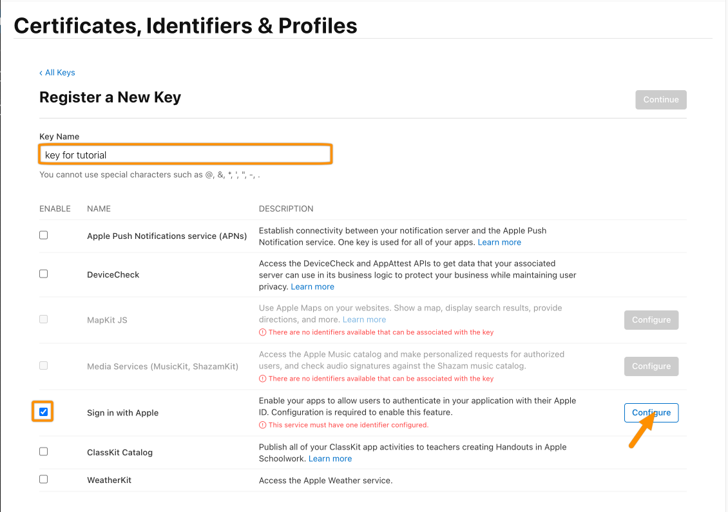Click Configure for Sign in with Apple
Viewport: 728px width, 512px height.
coord(651,413)
